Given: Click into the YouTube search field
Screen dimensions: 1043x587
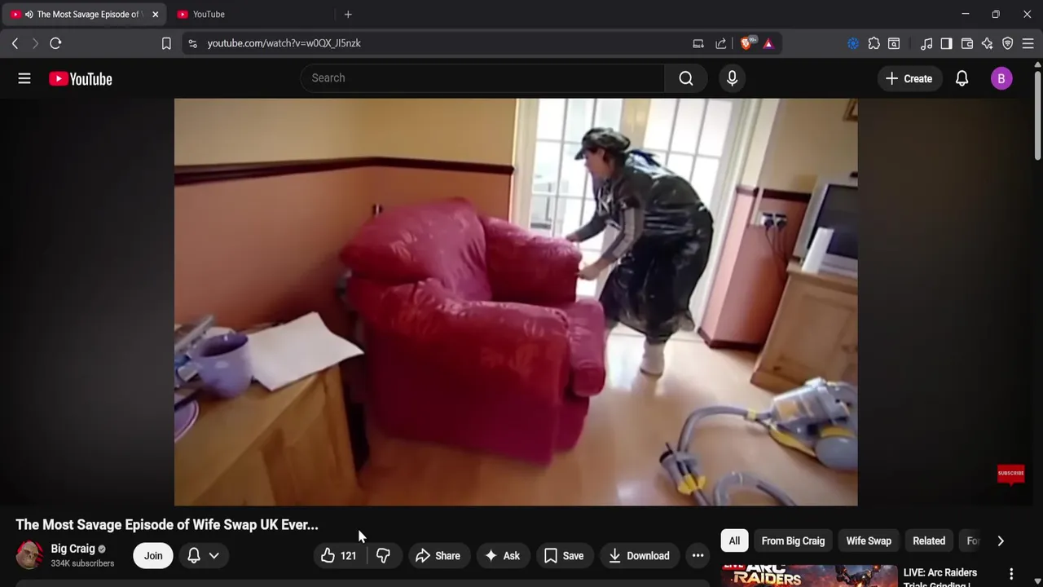Looking at the screenshot, I should 482,78.
